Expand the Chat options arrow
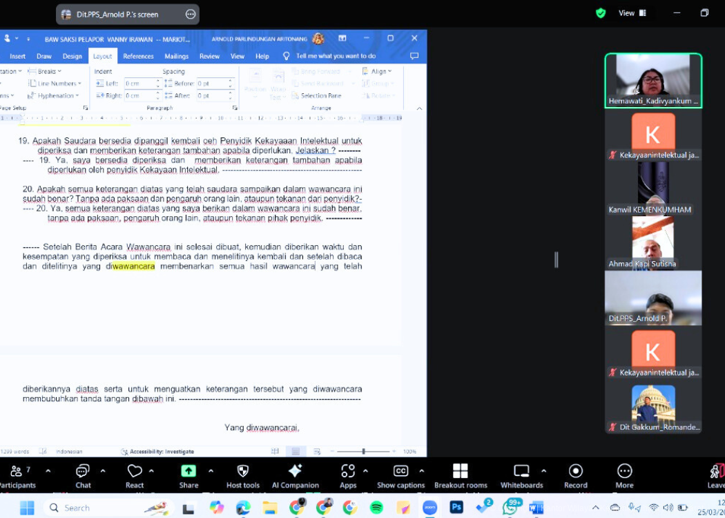 click(x=103, y=471)
